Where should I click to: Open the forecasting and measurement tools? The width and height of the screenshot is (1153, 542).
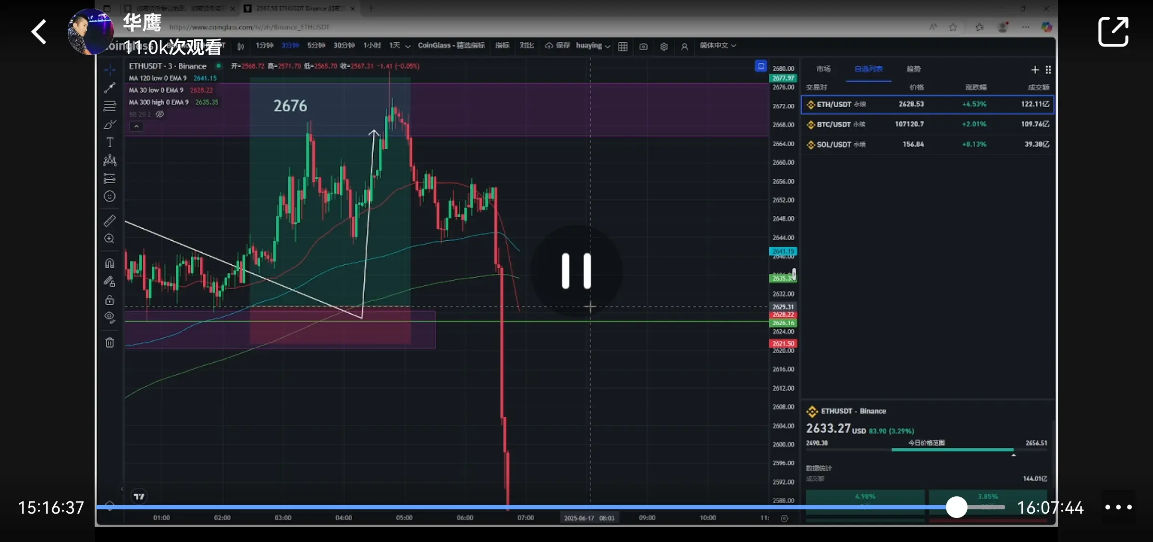coord(110,178)
